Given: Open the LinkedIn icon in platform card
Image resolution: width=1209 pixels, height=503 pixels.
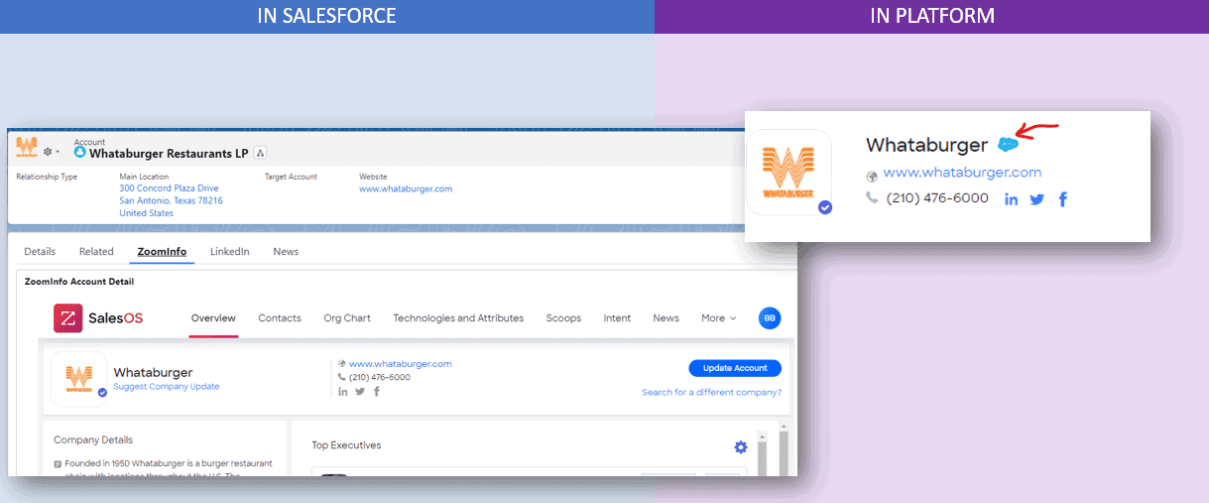Looking at the screenshot, I should coord(1011,199).
